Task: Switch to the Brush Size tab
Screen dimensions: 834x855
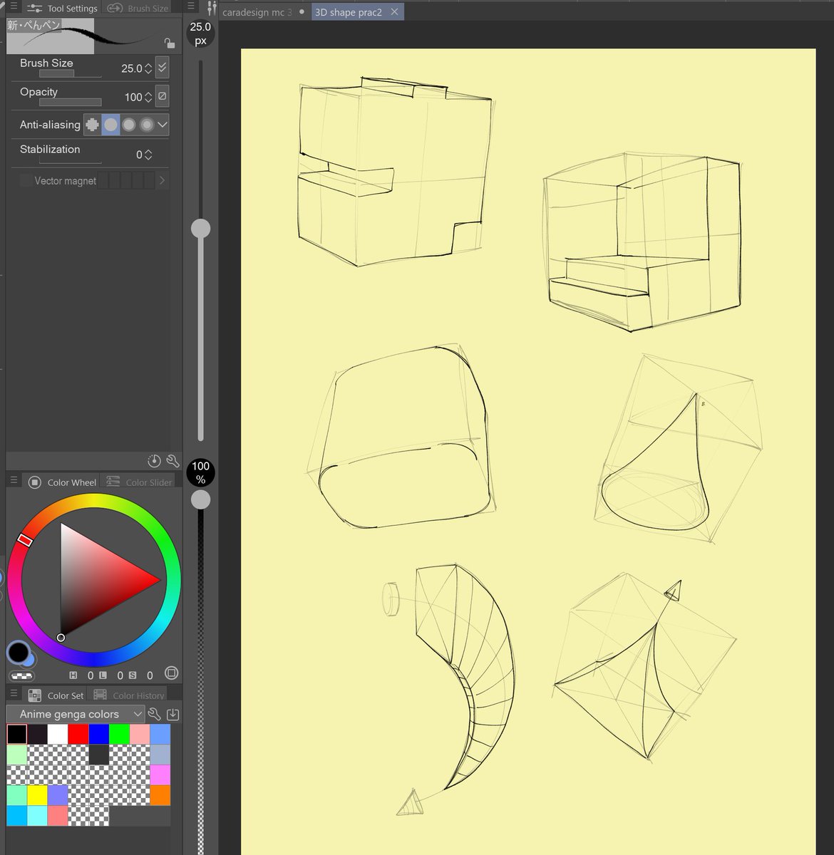Action: pyautogui.click(x=139, y=9)
